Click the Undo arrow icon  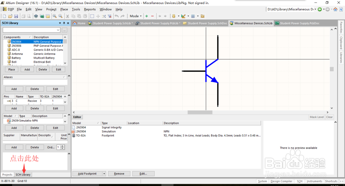point(117,16)
